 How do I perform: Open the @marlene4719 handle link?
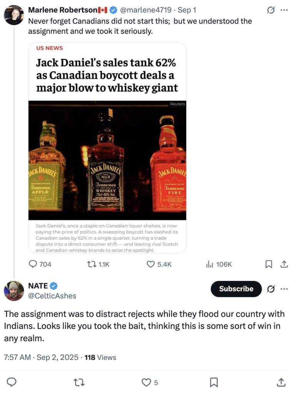tap(146, 10)
